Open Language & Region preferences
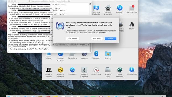 pos(96,10)
